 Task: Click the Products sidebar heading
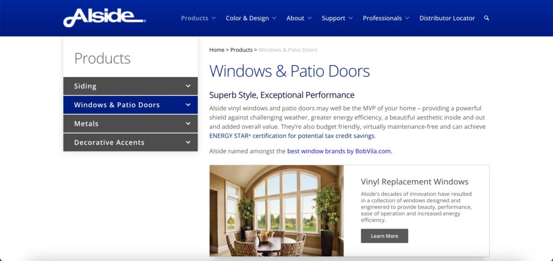102,58
